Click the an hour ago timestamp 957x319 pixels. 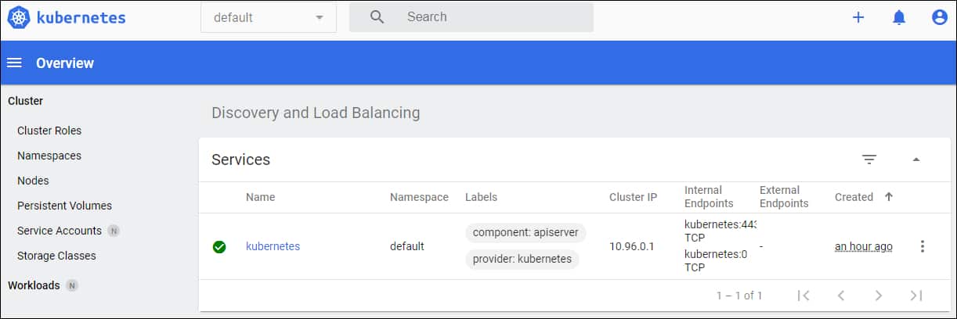(864, 246)
